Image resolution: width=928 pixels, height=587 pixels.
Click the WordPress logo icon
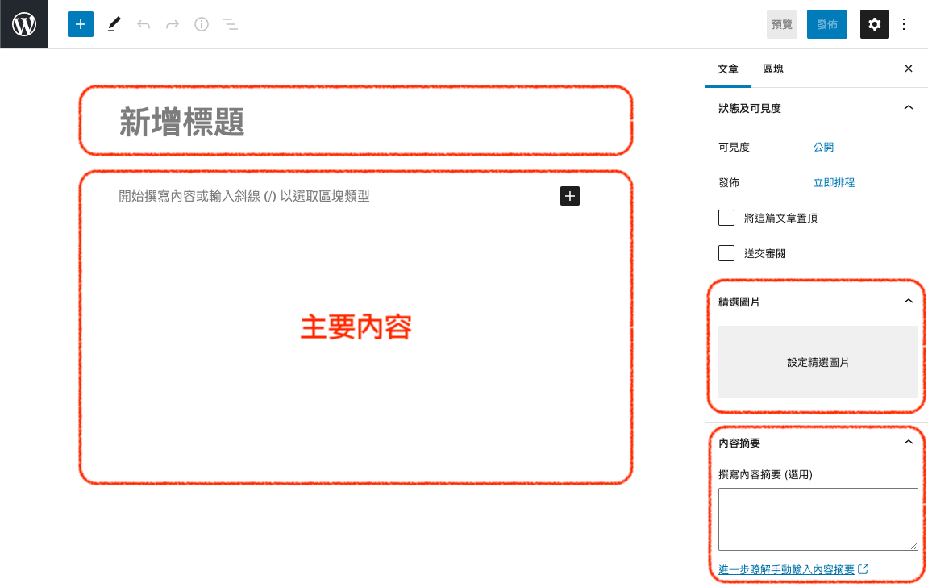24,24
